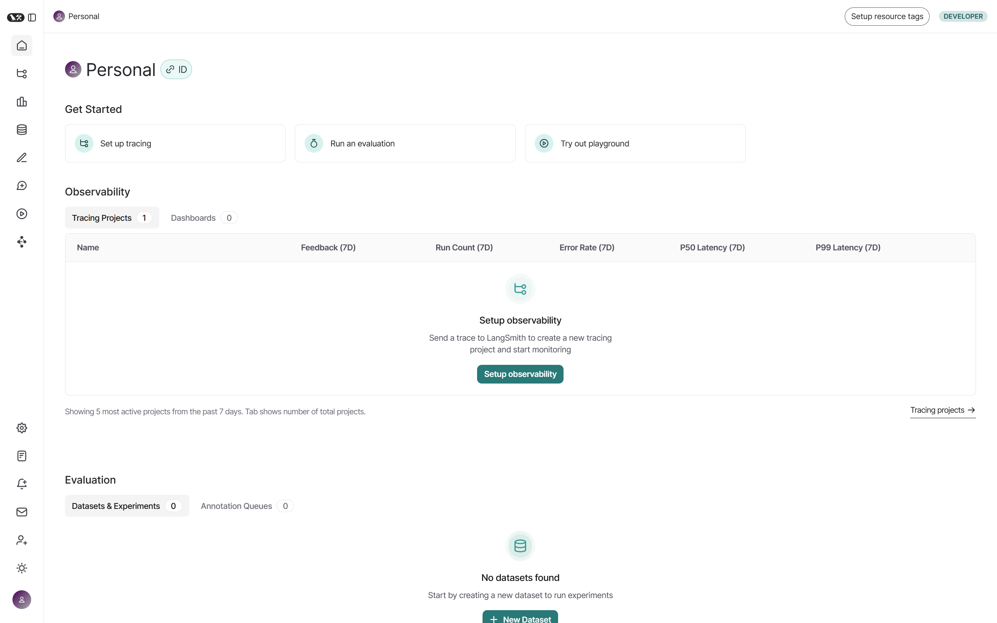Select the Tracing Projects tab

coord(112,218)
